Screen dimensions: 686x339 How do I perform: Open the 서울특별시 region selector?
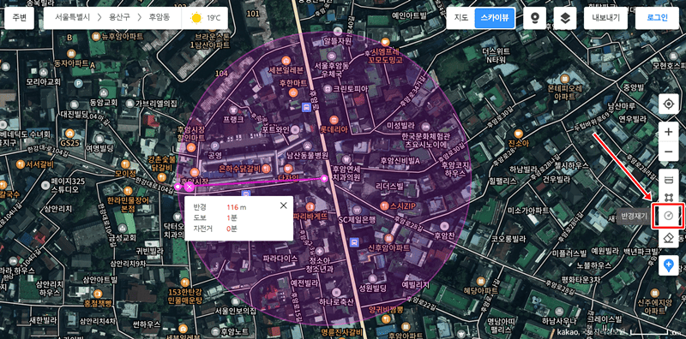(73, 18)
